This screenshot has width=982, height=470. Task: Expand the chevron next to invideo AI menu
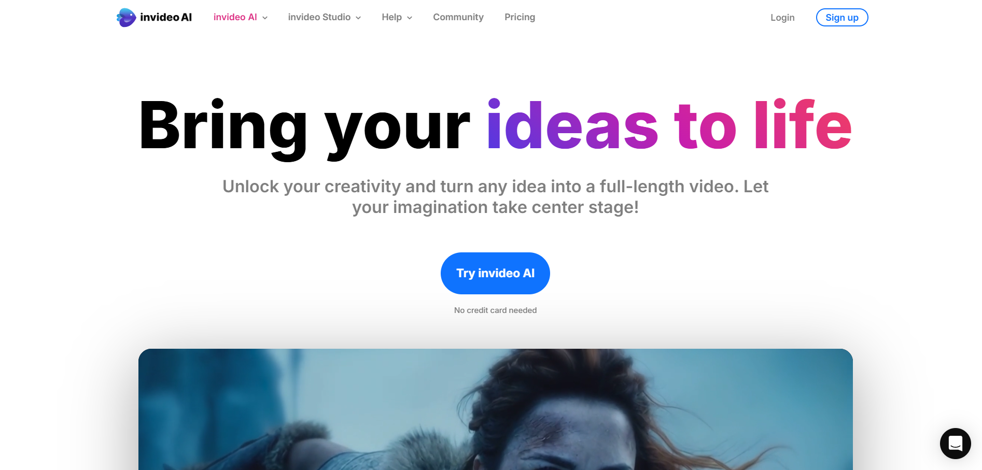[x=265, y=18]
